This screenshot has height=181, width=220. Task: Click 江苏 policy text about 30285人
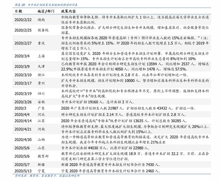click(x=124, y=121)
